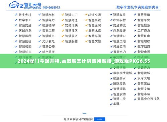This screenshot has height=122, width=167.
Task: Choose 智慧交通 in the first column
Action: point(25,25)
